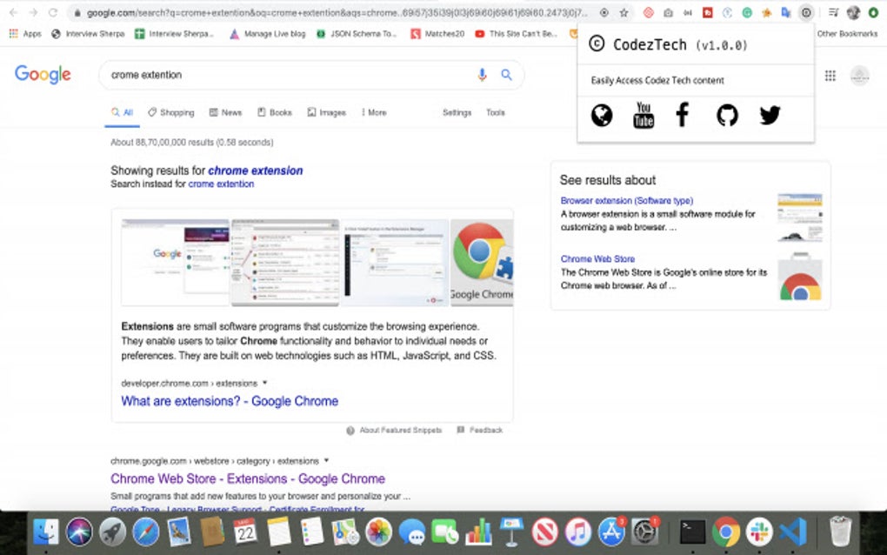This screenshot has height=555, width=887.
Task: Open the GitHub icon in CodezTech popup
Action: click(x=727, y=116)
